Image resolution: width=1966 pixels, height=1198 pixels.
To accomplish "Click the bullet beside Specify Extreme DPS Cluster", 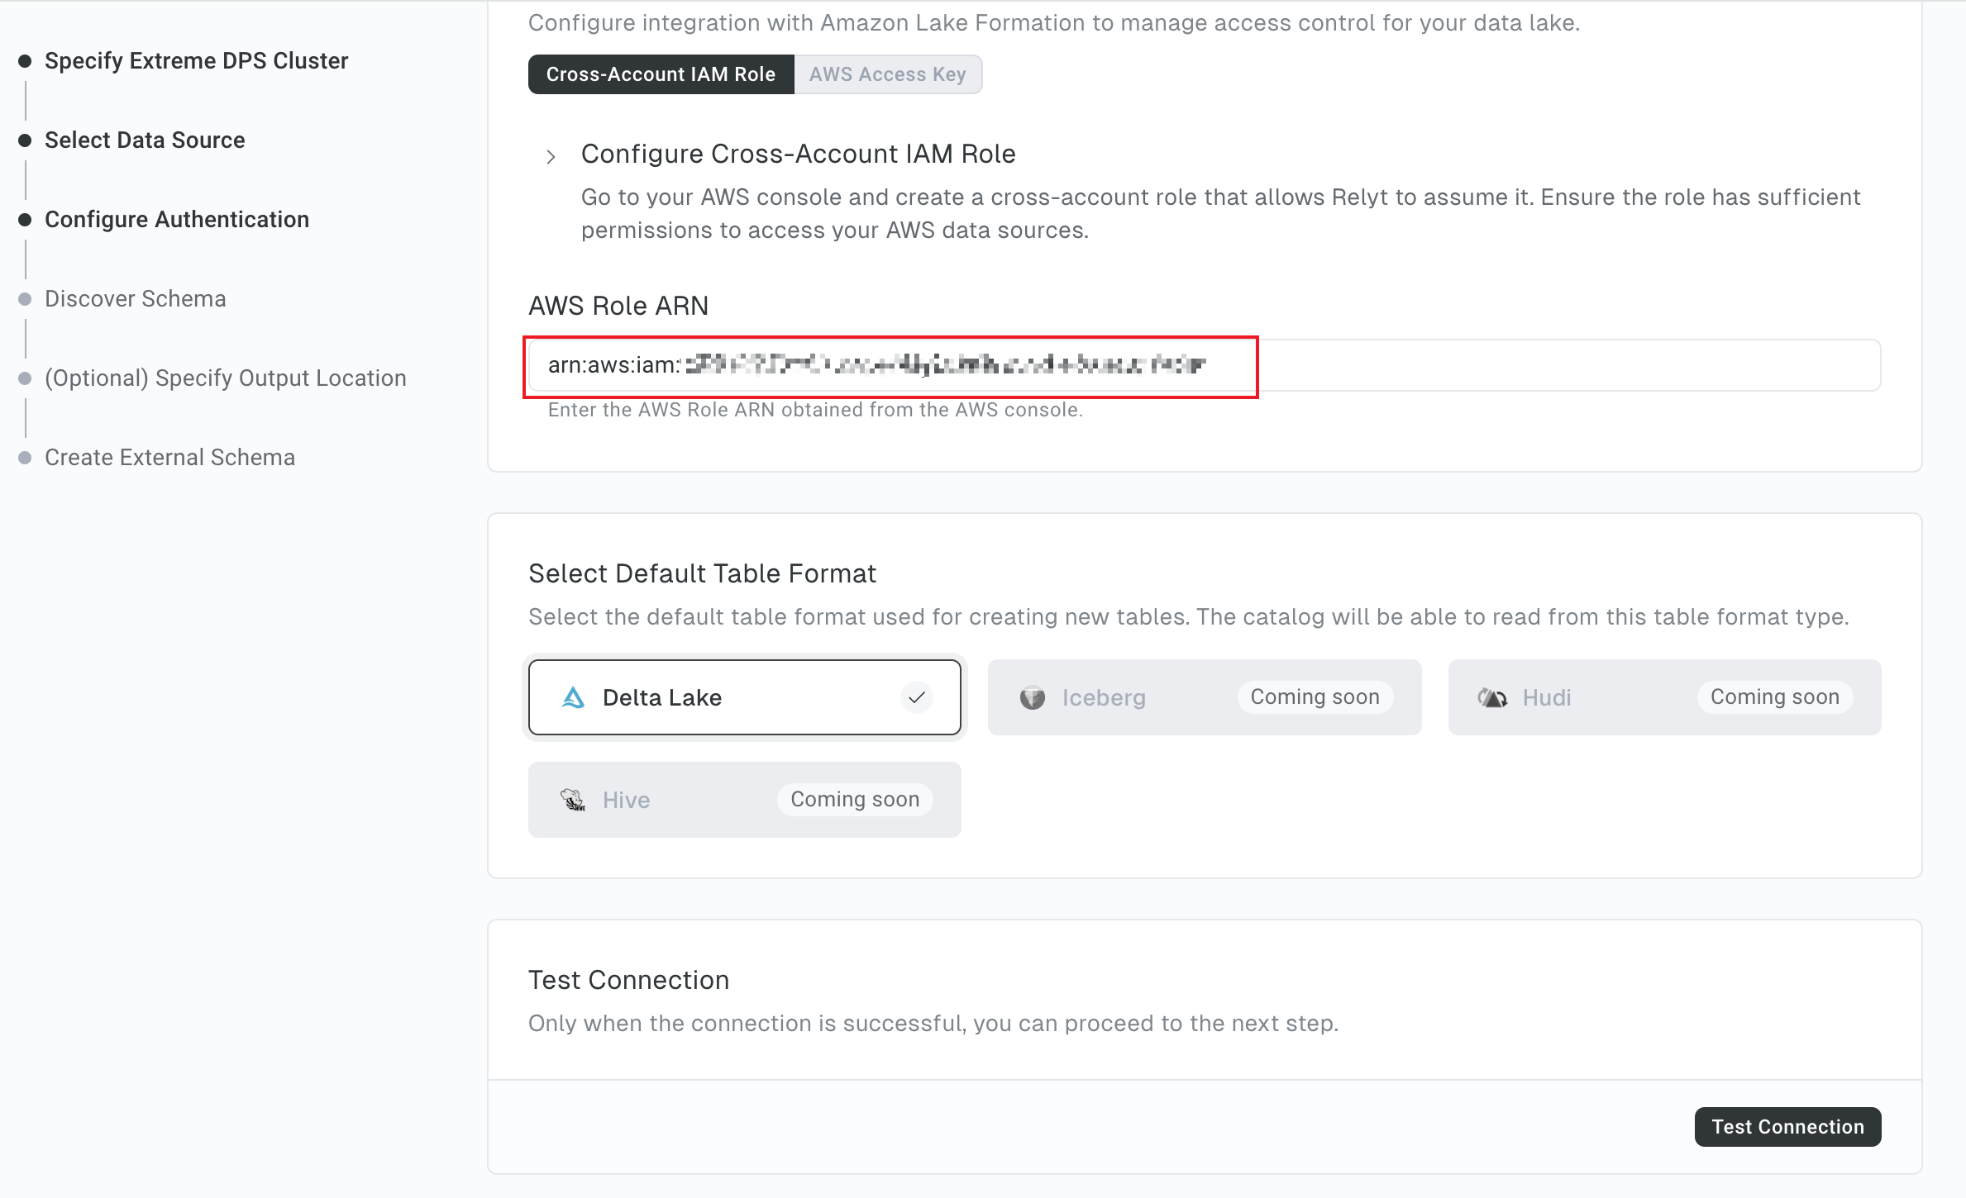I will (25, 61).
